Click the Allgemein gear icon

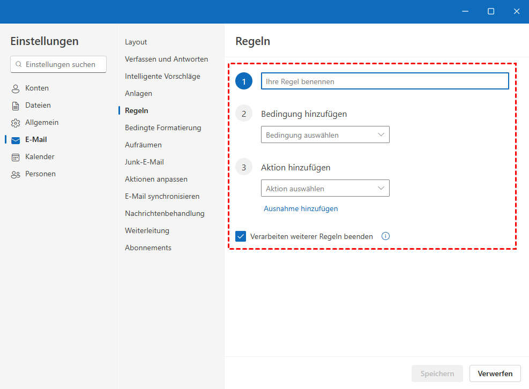(x=16, y=123)
